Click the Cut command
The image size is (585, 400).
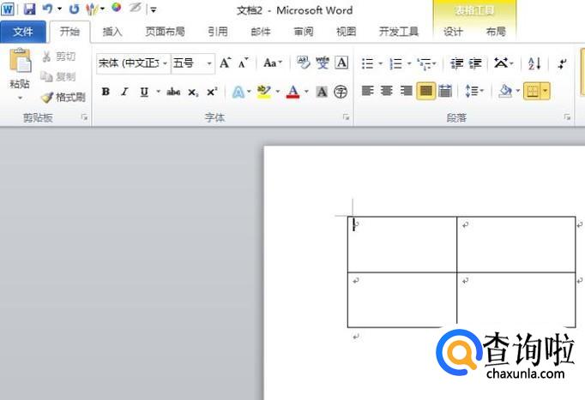(x=59, y=57)
